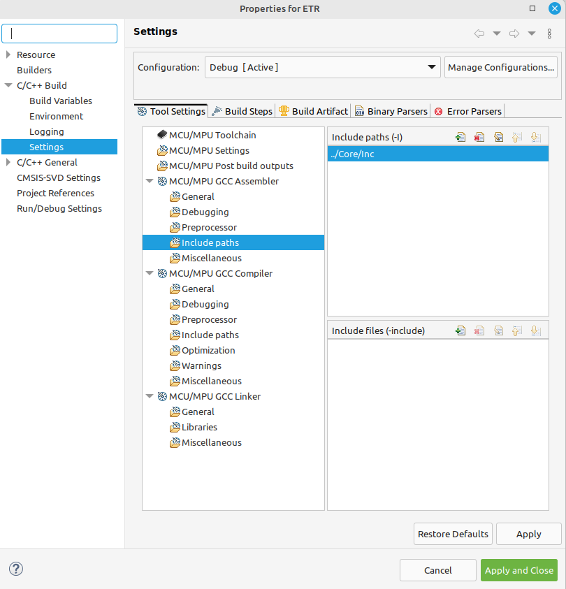Select Run/Debug Settings item
The width and height of the screenshot is (566, 589).
pos(59,208)
